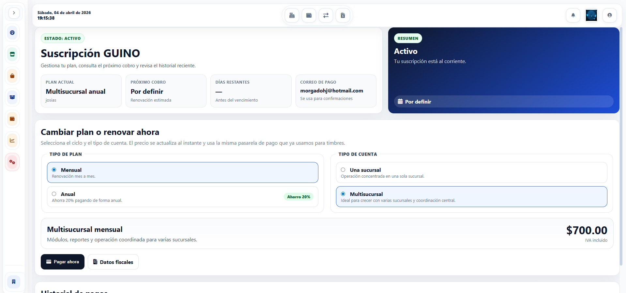
Task: Open the dashboard gauge icon in sidebar
Action: click(x=12, y=33)
